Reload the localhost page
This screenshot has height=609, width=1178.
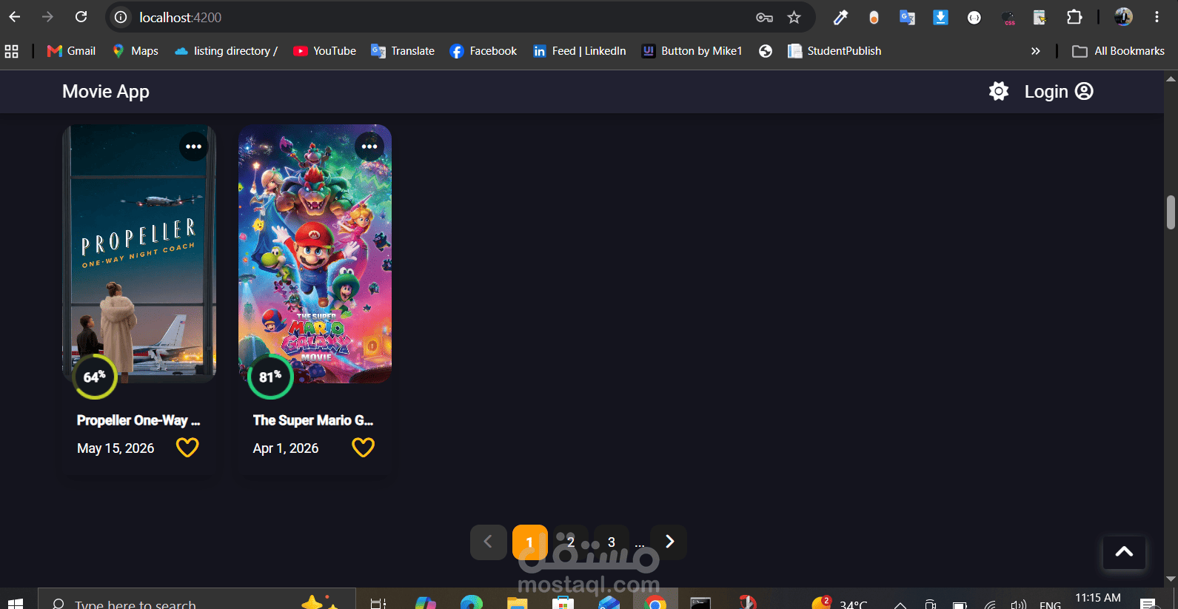81,17
